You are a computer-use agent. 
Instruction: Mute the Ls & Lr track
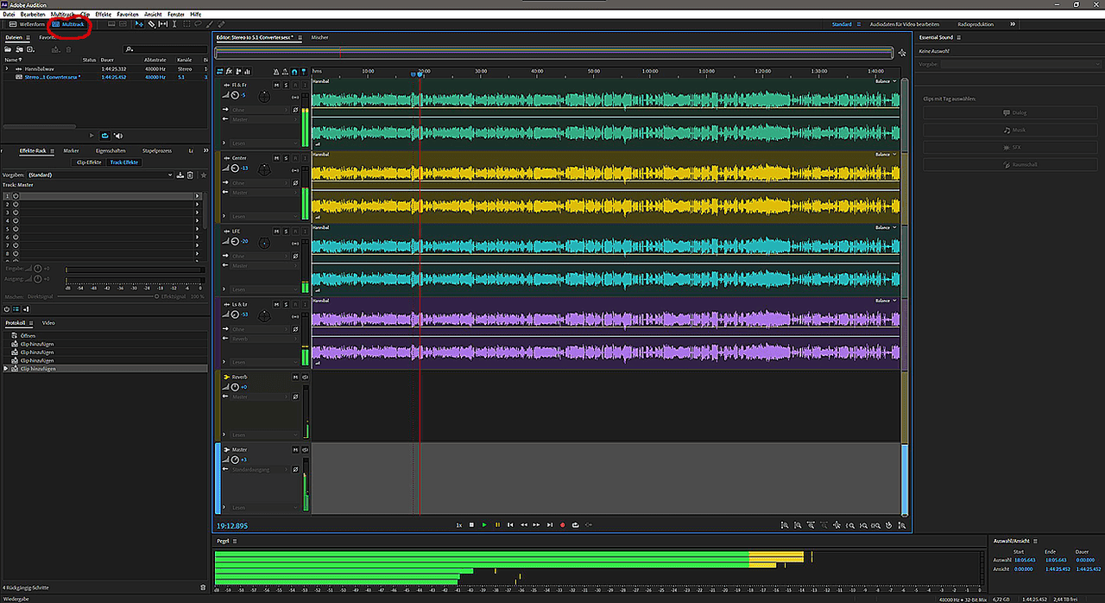click(x=276, y=305)
